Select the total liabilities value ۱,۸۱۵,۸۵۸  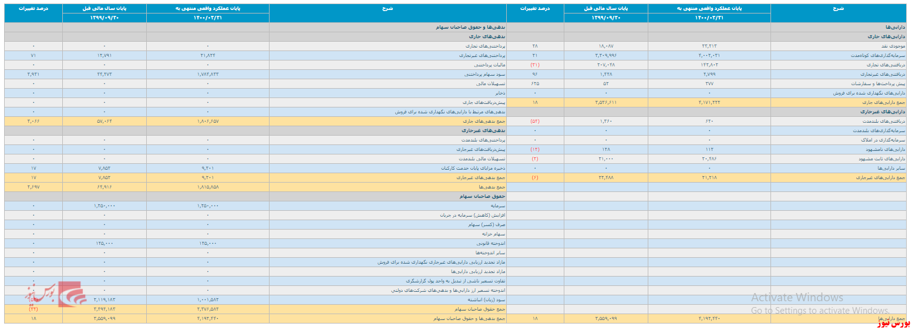point(208,187)
